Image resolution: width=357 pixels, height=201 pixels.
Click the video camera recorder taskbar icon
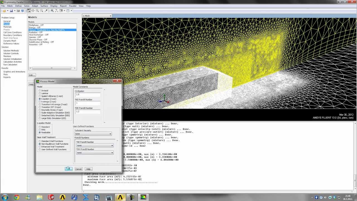132,197
